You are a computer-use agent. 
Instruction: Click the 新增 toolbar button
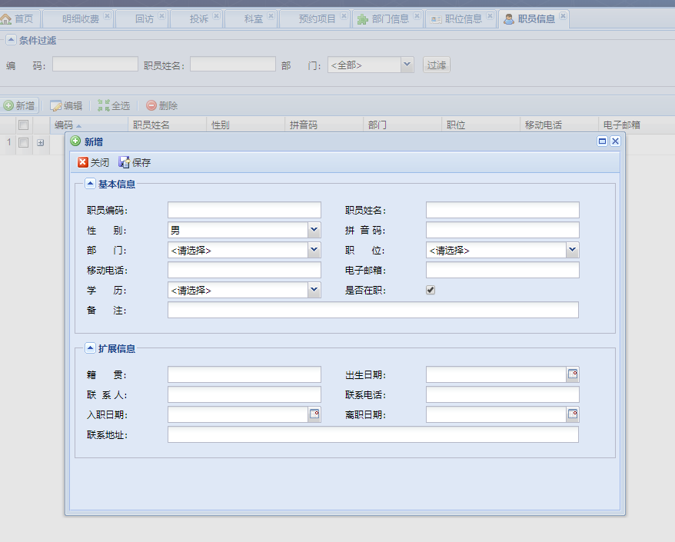point(19,105)
